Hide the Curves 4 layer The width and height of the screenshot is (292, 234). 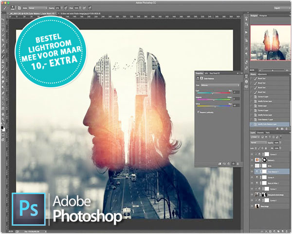click(252, 177)
